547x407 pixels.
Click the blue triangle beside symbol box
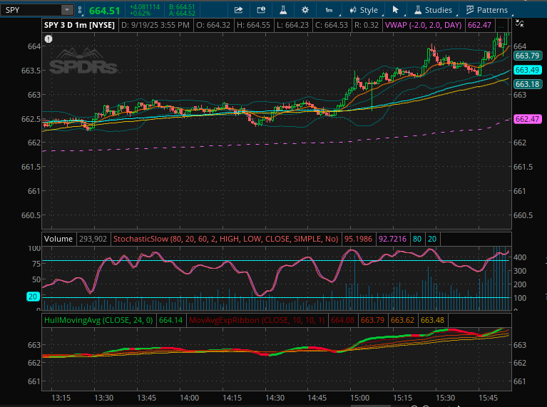[x=81, y=10]
